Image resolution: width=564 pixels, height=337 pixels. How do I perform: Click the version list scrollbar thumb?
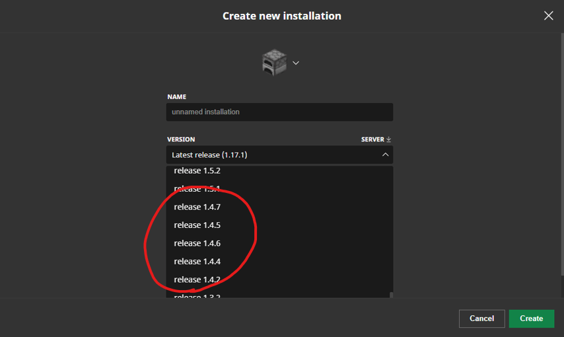coord(390,295)
